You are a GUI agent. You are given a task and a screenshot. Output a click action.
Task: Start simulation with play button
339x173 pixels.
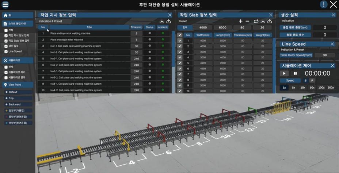[x=284, y=73]
